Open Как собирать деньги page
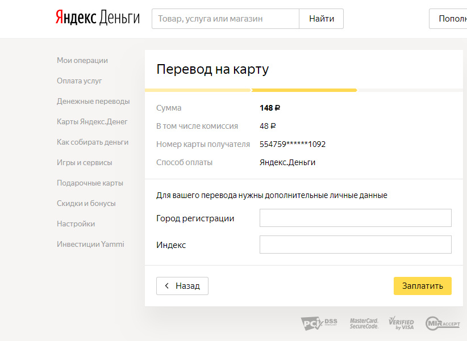467x341 pixels. (93, 142)
